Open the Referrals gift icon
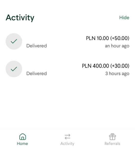Image resolution: width=135 pixels, height=158 pixels. pyautogui.click(x=112, y=137)
